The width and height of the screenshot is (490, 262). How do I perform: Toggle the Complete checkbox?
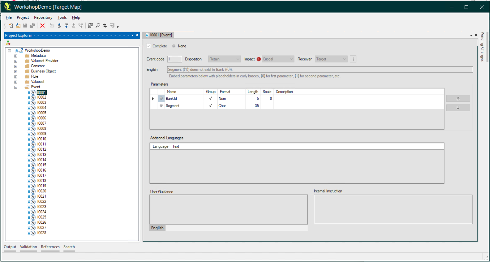tap(149, 46)
